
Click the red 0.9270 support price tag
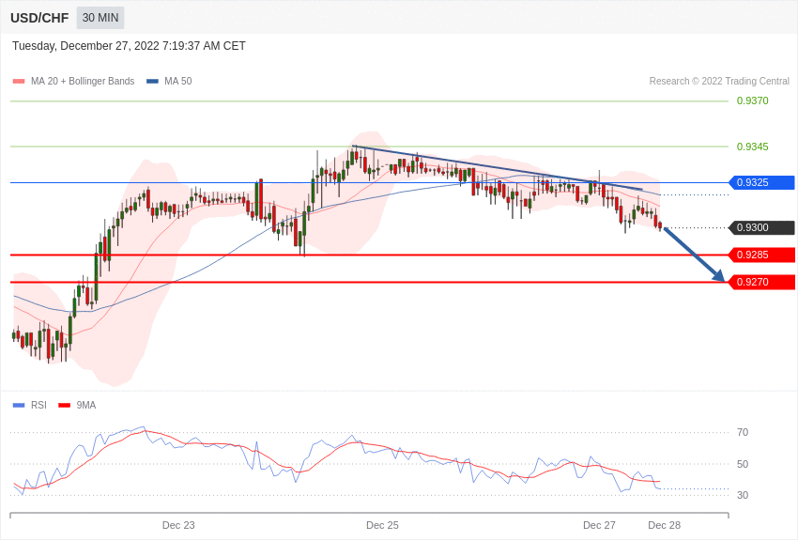(x=762, y=282)
